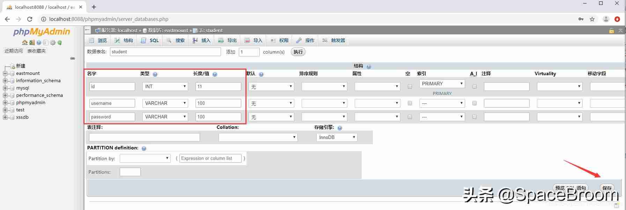Enable A_I checkbox for password row
The width and height of the screenshot is (626, 210).
[x=474, y=117]
